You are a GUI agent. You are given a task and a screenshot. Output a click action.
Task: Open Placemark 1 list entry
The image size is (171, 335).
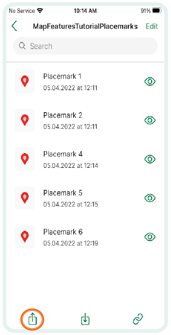coord(85,82)
